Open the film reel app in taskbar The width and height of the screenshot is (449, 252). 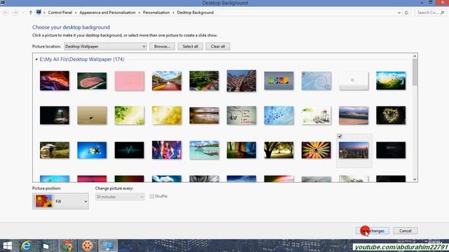87,246
